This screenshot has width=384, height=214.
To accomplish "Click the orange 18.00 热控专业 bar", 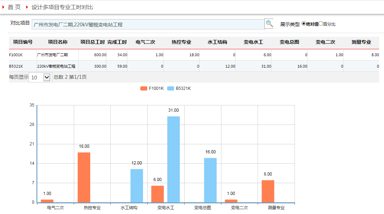I will click(84, 177).
